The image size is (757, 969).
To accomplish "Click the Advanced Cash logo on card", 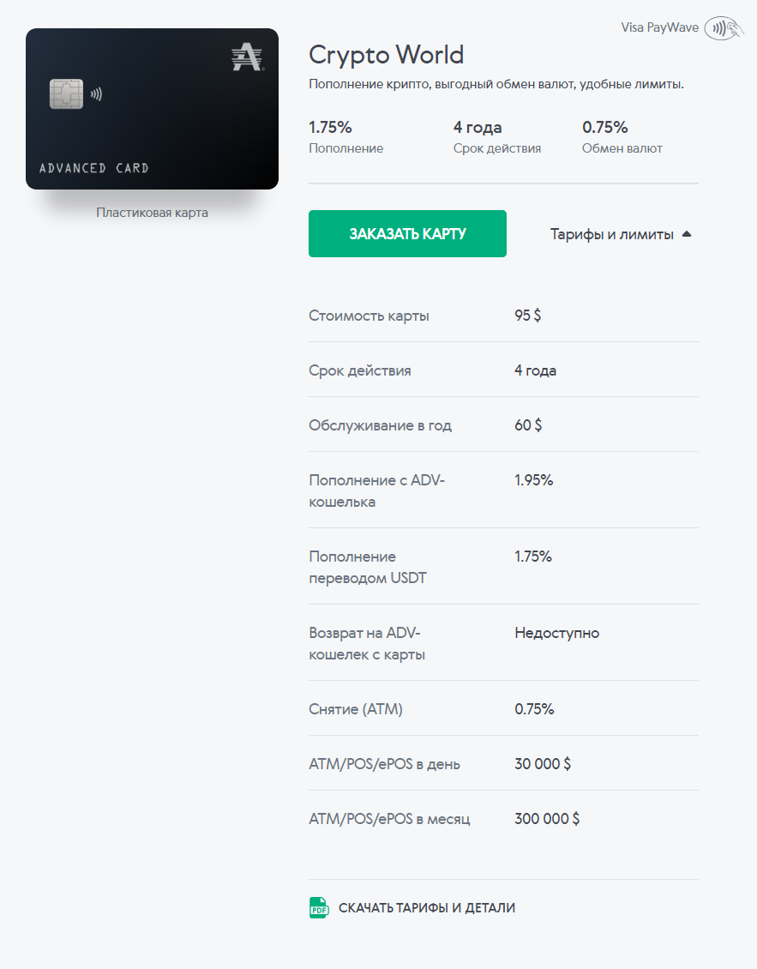I will coord(248,58).
